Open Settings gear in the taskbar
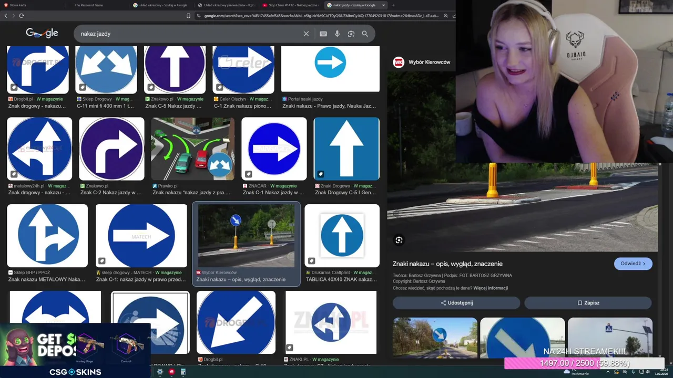Image resolution: width=673 pixels, height=378 pixels. [160, 372]
